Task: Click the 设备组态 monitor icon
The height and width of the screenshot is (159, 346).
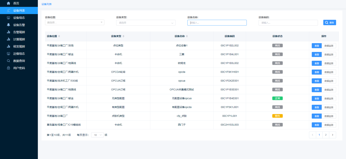Action: 8,18
